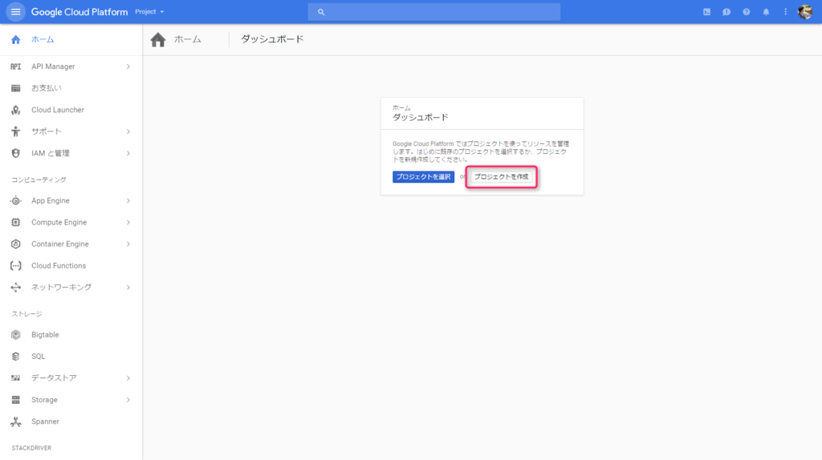
Task: Click the Container Engine hexagon icon
Action: click(x=16, y=244)
